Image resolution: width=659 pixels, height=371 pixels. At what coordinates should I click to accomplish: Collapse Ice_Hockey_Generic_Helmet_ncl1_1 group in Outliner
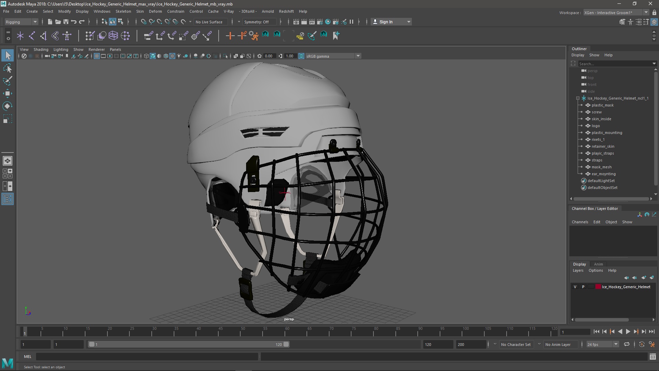[578, 98]
